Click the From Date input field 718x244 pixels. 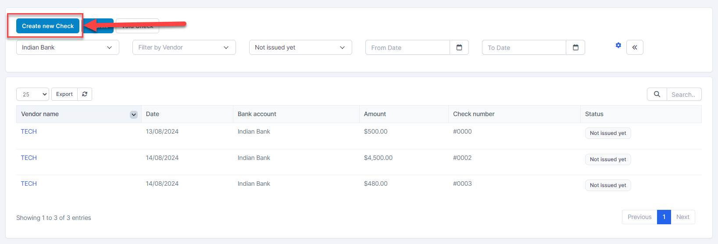pyautogui.click(x=407, y=47)
